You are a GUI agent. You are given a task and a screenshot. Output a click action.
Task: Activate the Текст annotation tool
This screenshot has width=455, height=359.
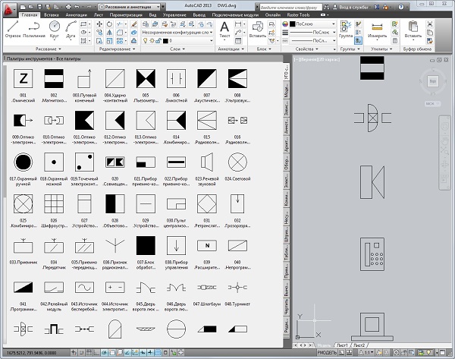(x=225, y=27)
